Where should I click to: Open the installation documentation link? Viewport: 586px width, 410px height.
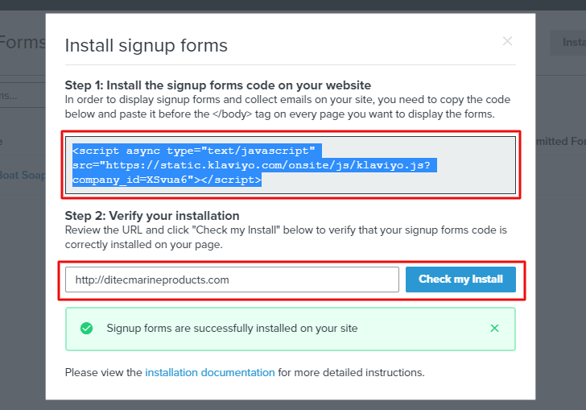[209, 372]
